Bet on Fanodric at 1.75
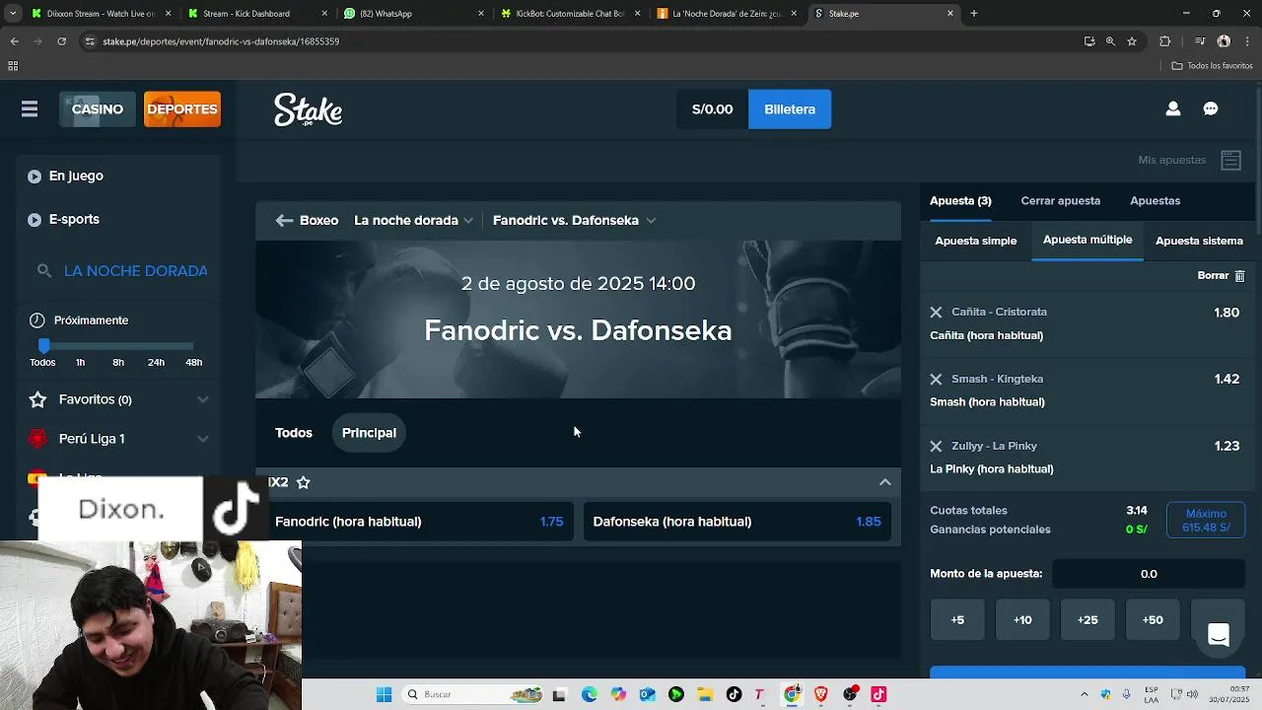This screenshot has height=710, width=1262. pos(419,522)
